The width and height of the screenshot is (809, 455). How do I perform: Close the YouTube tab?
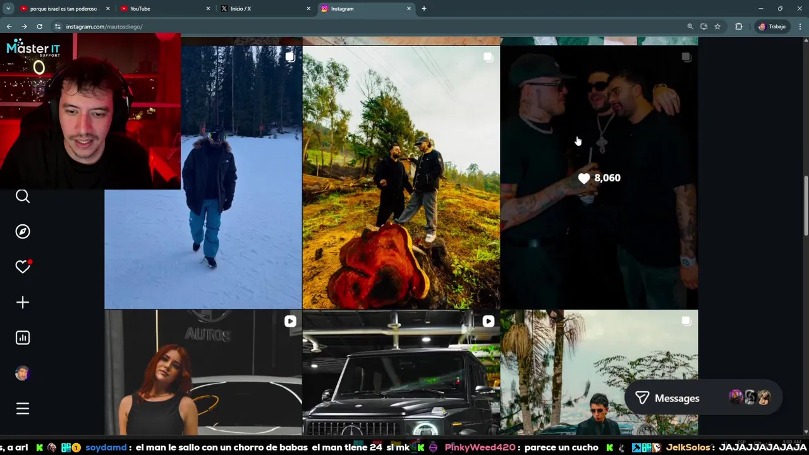(208, 9)
